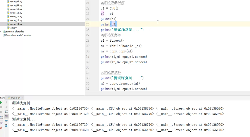Place cursor on 'c1 = CPU()' line

109,8
